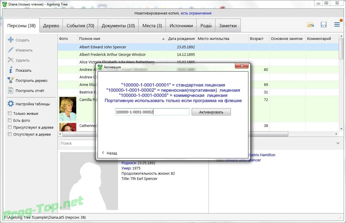Viewport: 346px width, 223px height.
Task: Click the Построить дерево tree icon
Action: pyautogui.click(x=11, y=80)
